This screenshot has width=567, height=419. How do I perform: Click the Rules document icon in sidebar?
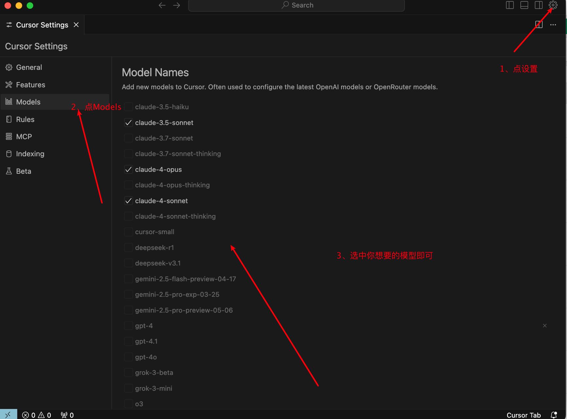9,119
